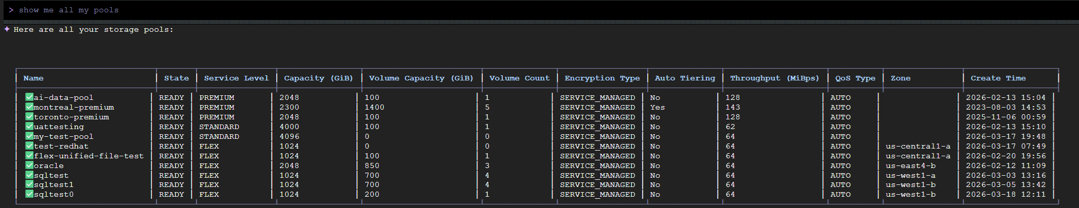The image size is (1079, 208).
Task: Click zone 'us-west1-a' in sqltest row
Action: 911,175
